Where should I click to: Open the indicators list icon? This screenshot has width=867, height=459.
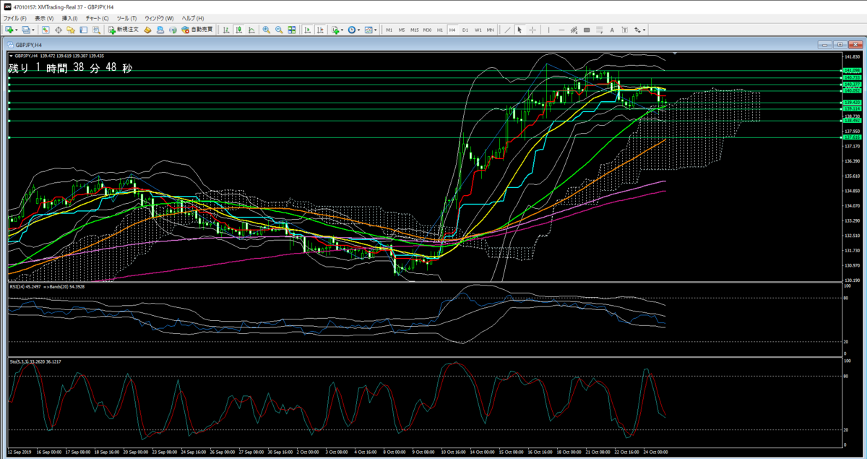pos(335,30)
